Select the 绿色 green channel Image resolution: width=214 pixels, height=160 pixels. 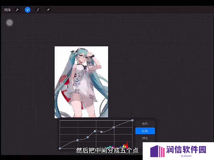coord(145,138)
